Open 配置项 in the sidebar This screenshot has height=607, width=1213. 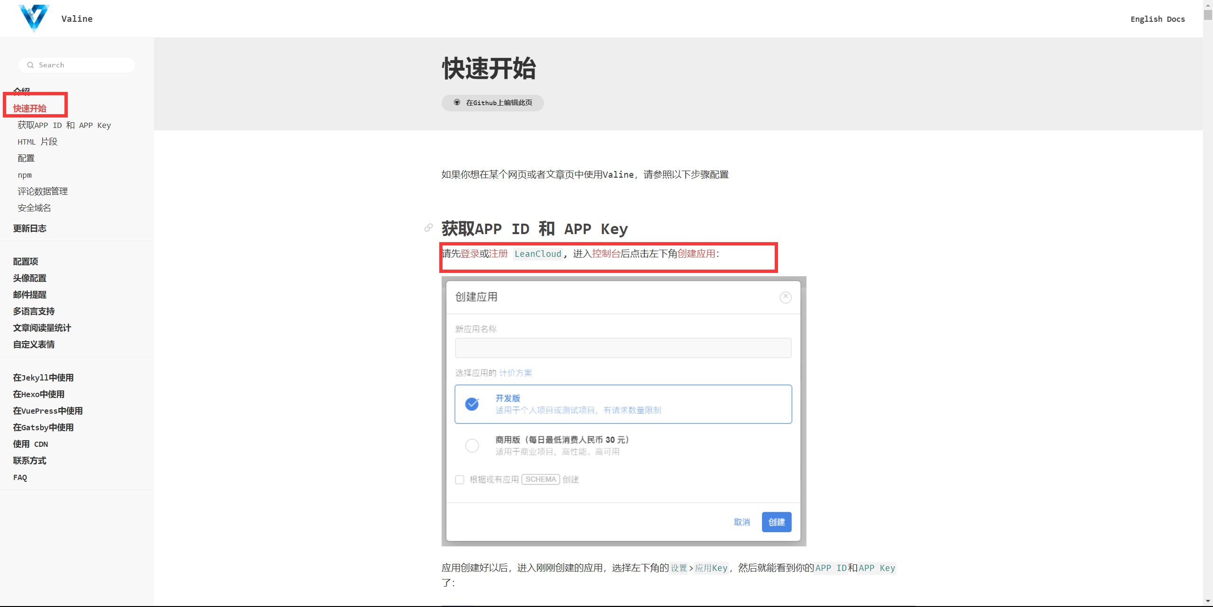26,262
